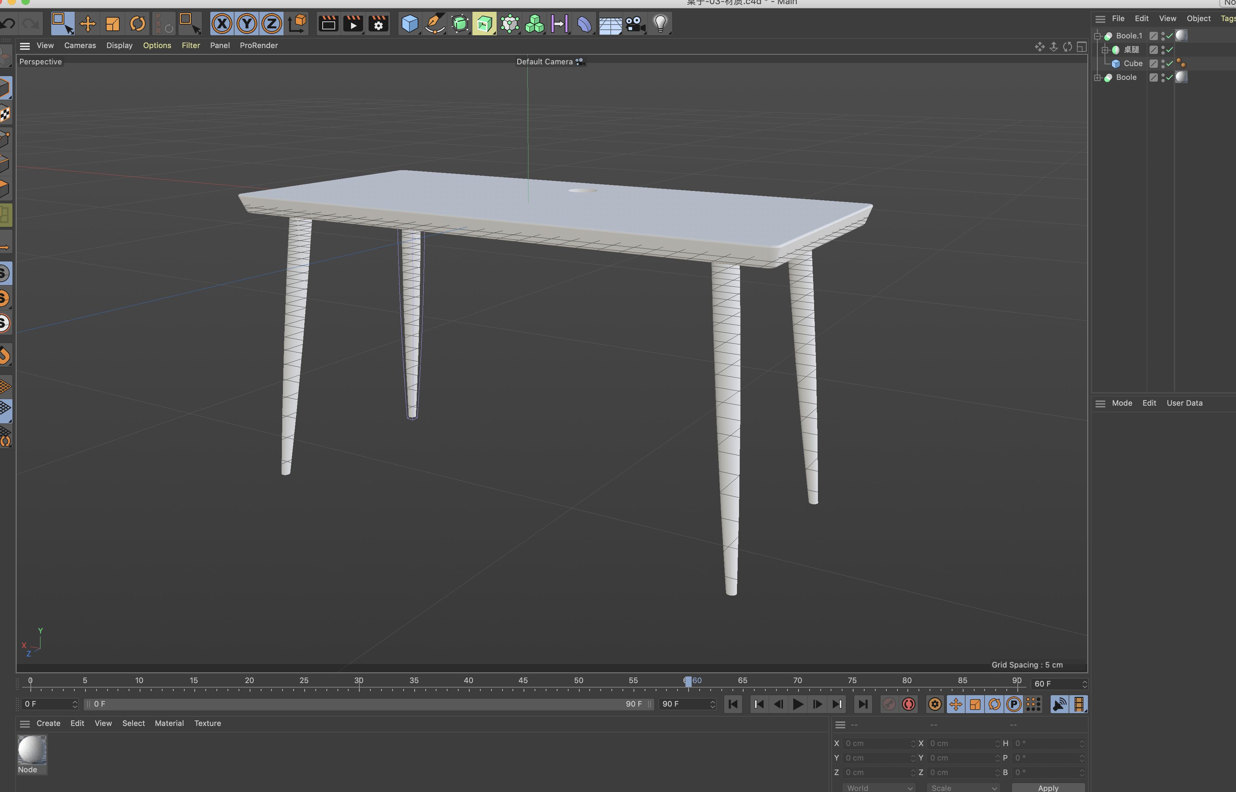Play the animation forward
Viewport: 1236px width, 792px height.
click(798, 704)
